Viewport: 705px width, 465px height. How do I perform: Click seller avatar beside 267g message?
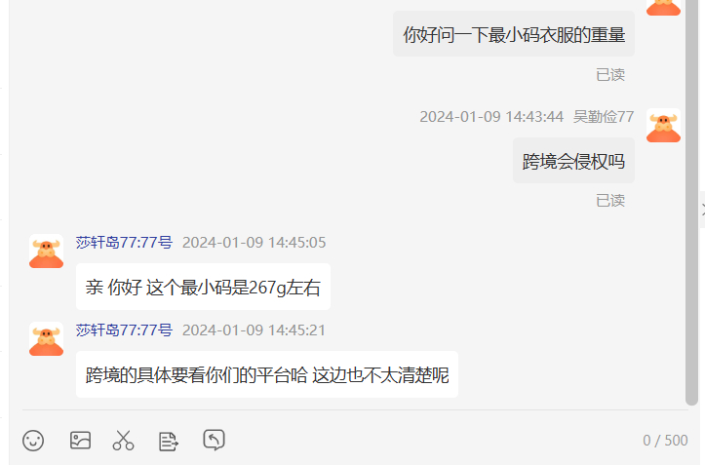[x=46, y=251]
